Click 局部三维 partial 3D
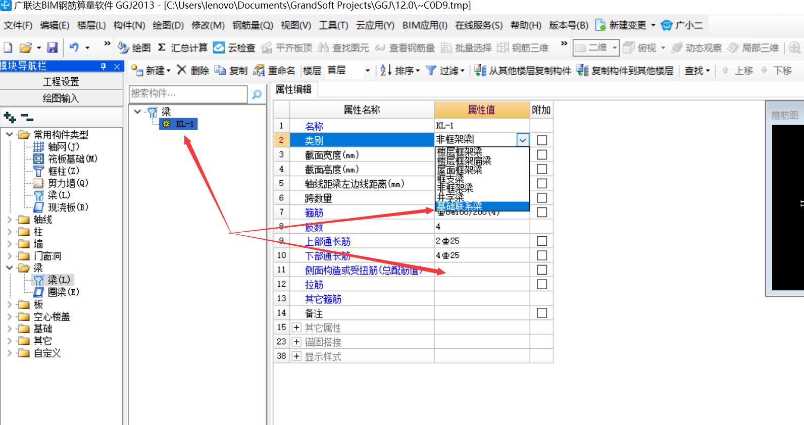Screen dimensions: 804x425 [x=753, y=47]
